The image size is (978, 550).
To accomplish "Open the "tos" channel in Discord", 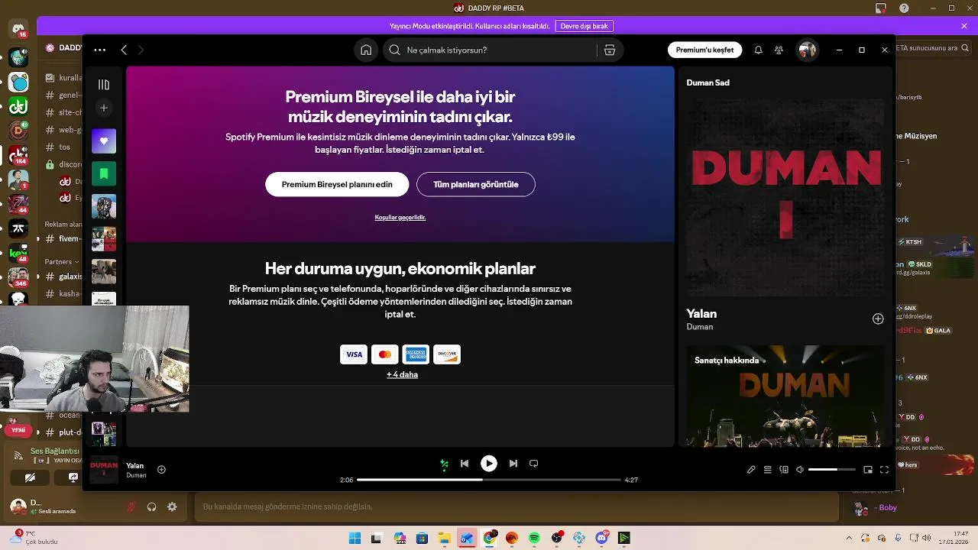I will [63, 147].
